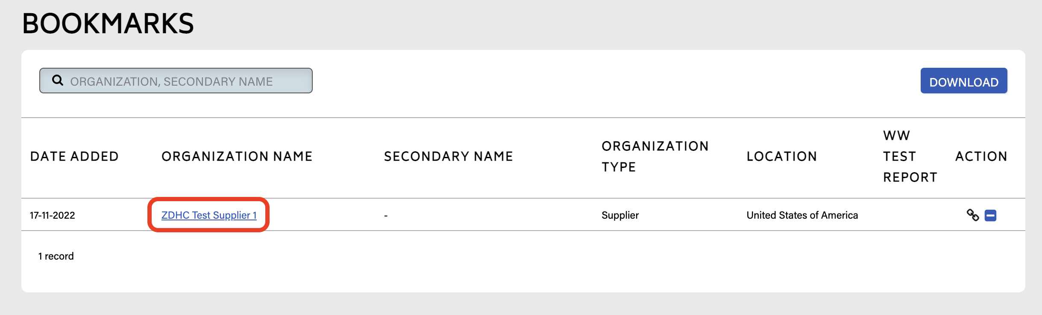Open the ZDHC Test Supplier 1 link
Image resolution: width=1042 pixels, height=315 pixels.
pyautogui.click(x=209, y=215)
